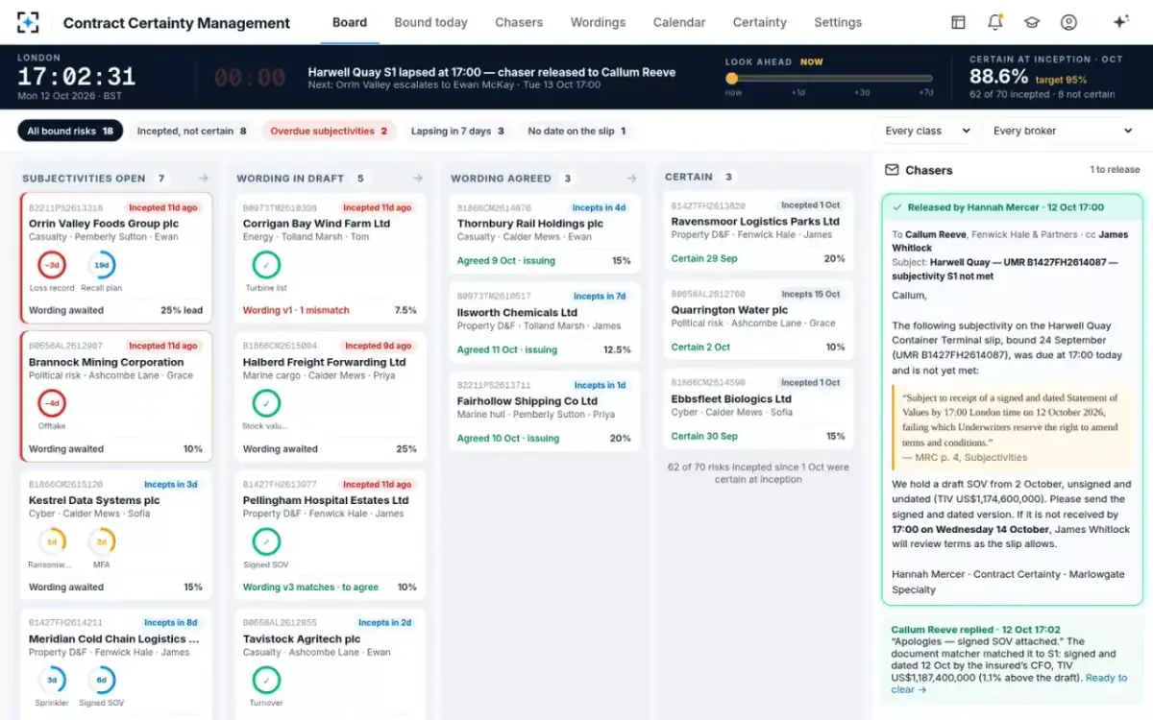
Task: Open the Settings tab
Action: tap(838, 22)
